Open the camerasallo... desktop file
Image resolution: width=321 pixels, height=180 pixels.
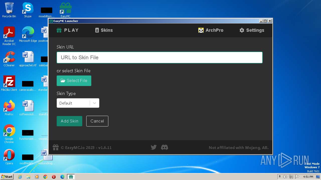point(28,85)
